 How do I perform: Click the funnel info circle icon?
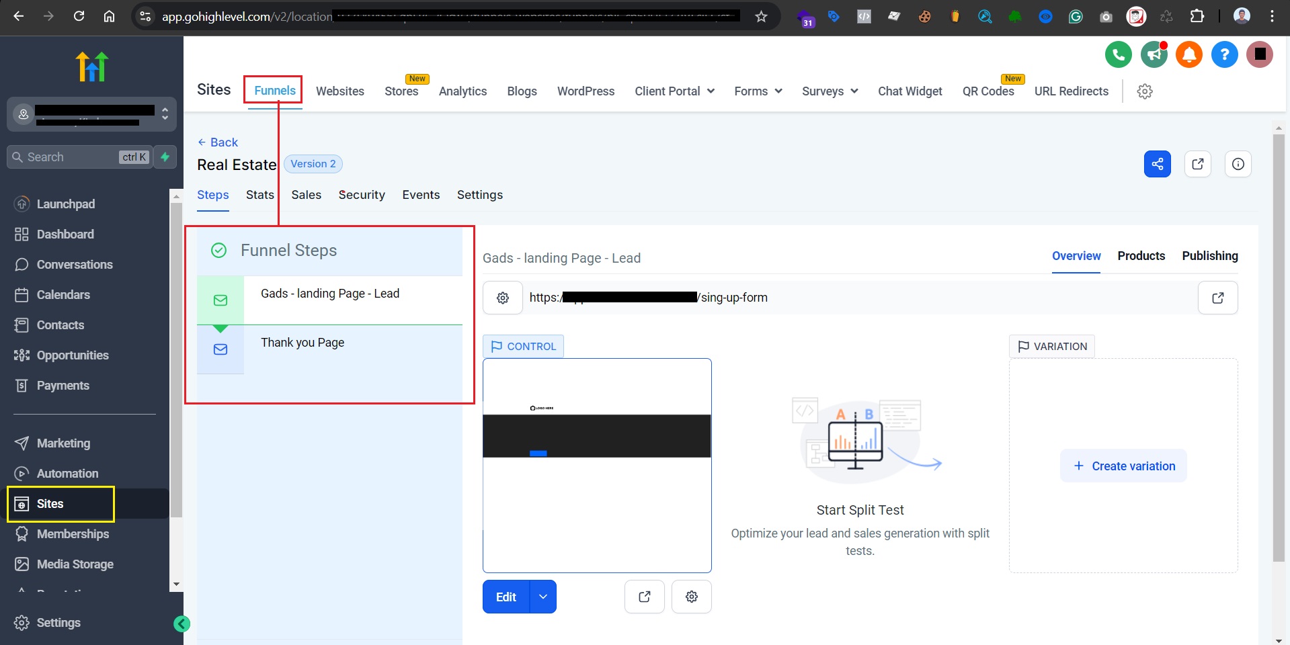(1238, 164)
